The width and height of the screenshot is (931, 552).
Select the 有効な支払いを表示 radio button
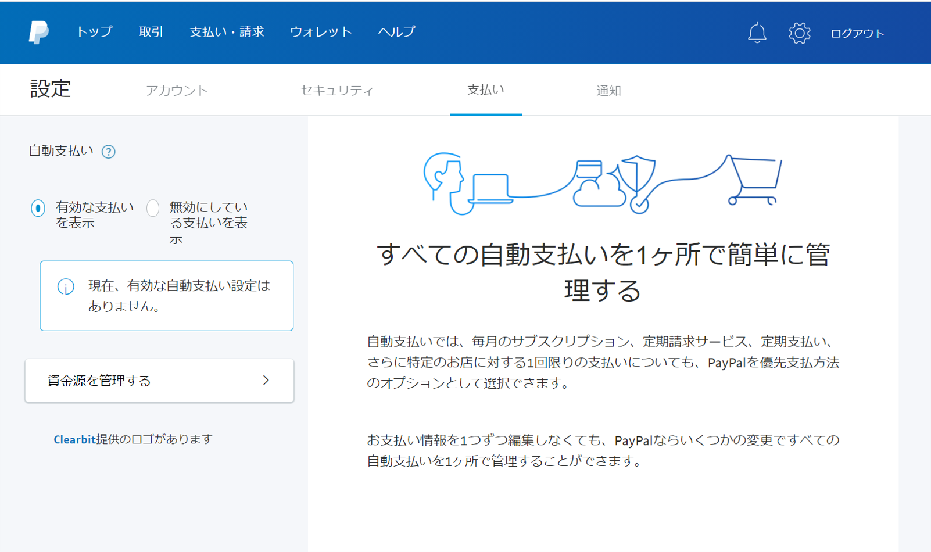click(x=38, y=208)
